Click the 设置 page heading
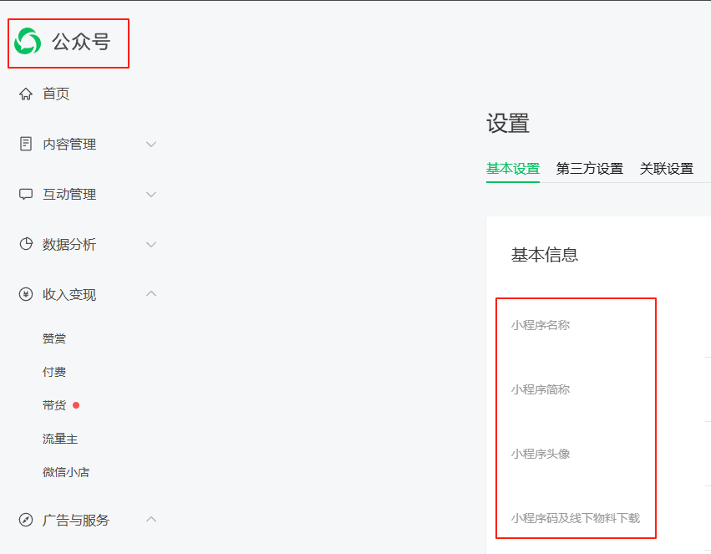 [508, 124]
